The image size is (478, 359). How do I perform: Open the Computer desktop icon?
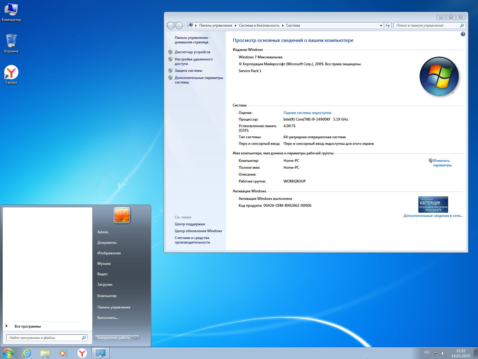click(x=11, y=13)
